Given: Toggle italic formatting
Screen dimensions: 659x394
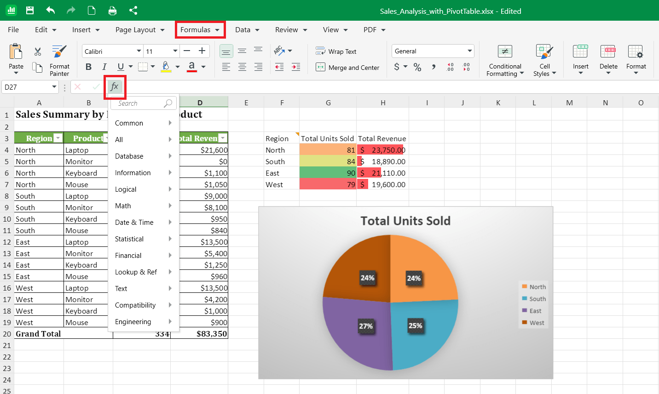Looking at the screenshot, I should 104,67.
